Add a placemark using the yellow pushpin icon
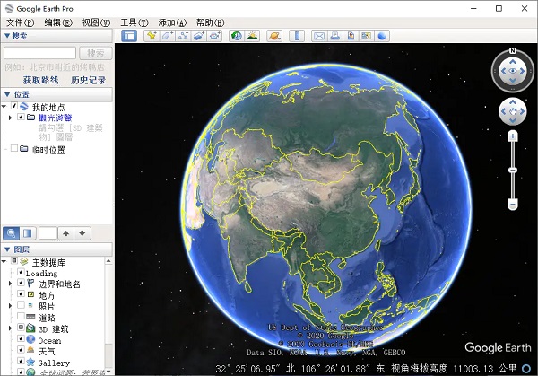The height and width of the screenshot is (376, 538). tap(152, 36)
